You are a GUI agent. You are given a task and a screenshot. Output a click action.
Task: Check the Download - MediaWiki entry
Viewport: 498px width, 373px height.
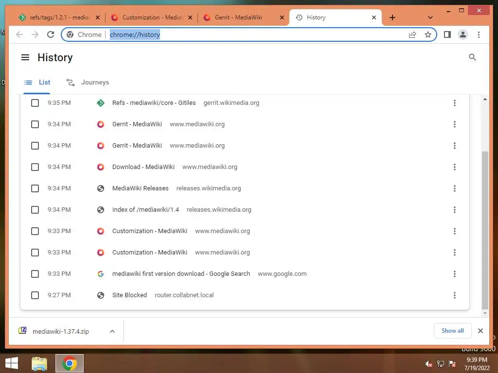pyautogui.click(x=35, y=167)
